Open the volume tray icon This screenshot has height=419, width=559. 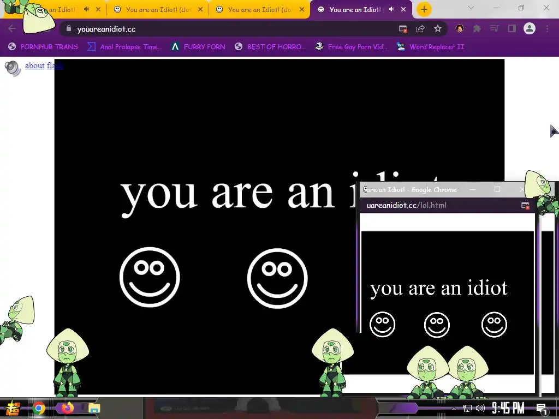coord(480,408)
